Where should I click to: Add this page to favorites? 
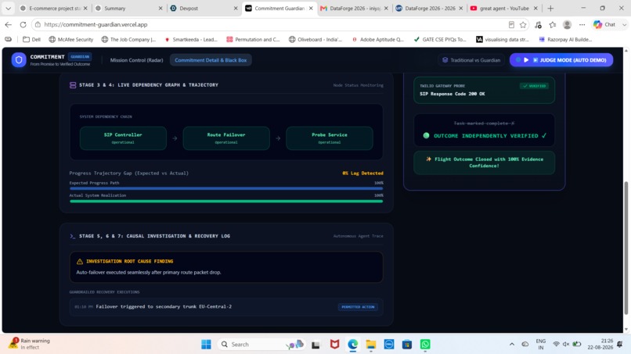tap(523, 24)
